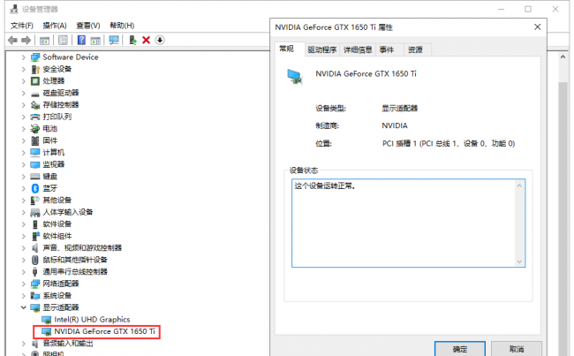Select the 安全设备 category icon

tap(35, 69)
